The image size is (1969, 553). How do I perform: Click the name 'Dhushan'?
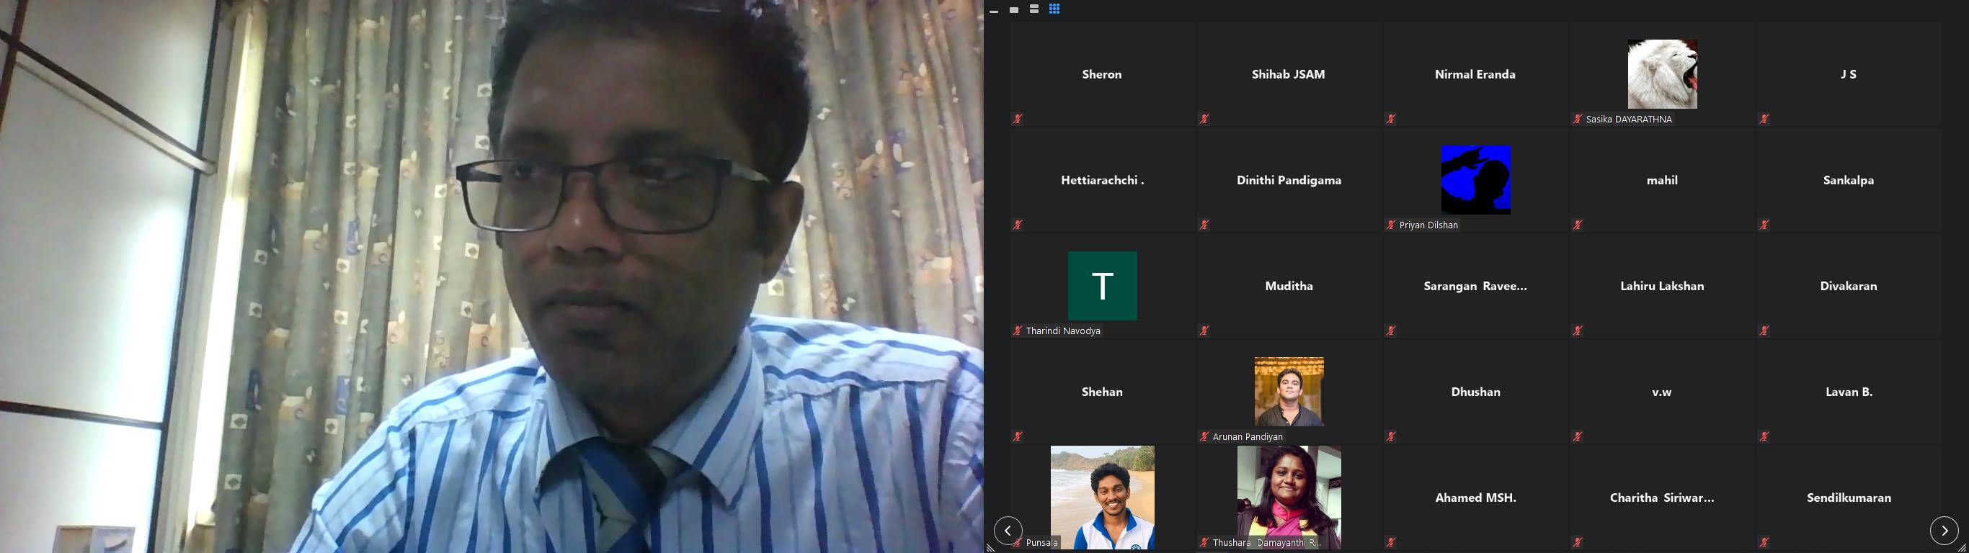(x=1475, y=392)
